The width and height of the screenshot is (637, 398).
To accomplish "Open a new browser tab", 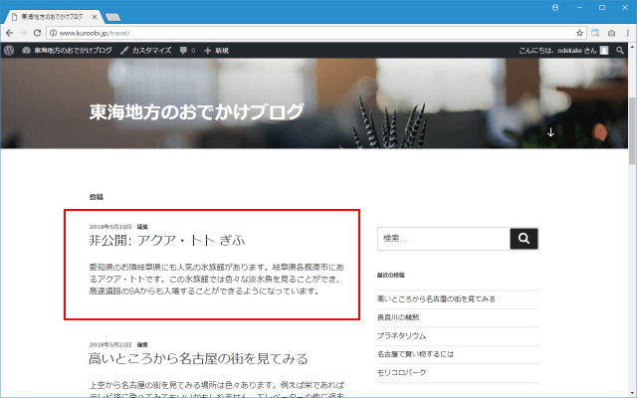I will pos(112,17).
